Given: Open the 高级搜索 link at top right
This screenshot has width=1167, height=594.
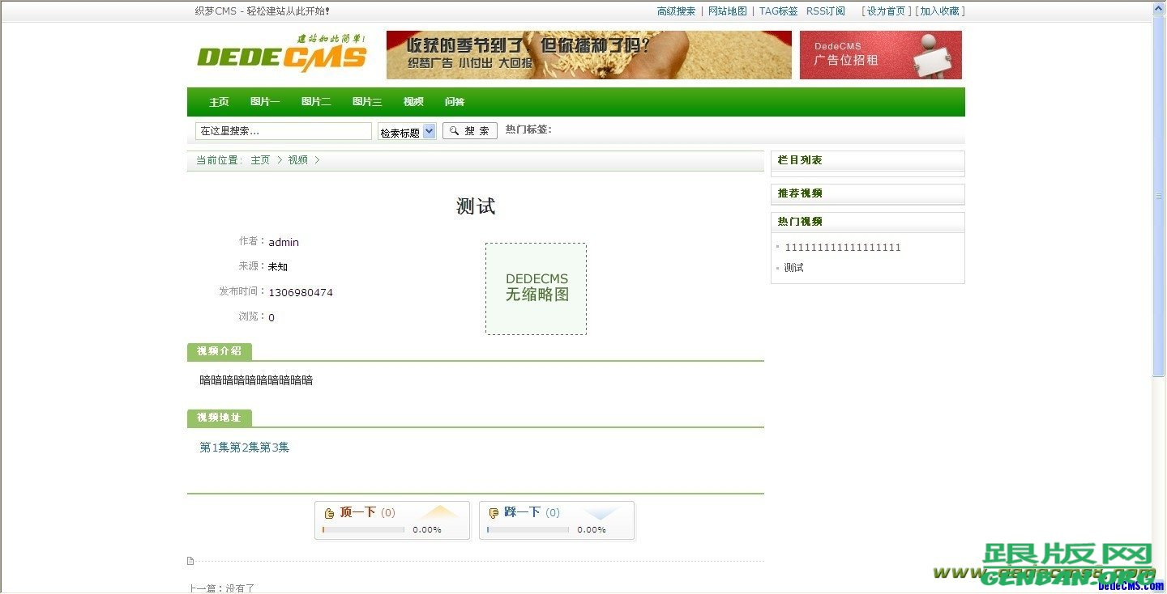Looking at the screenshot, I should point(676,11).
